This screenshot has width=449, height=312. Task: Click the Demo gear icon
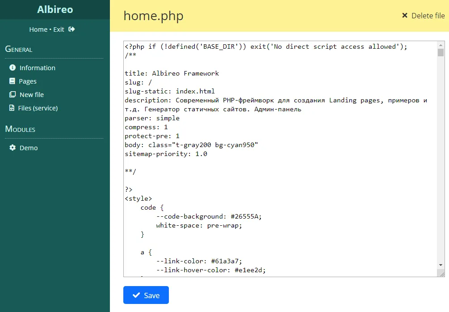pos(13,148)
